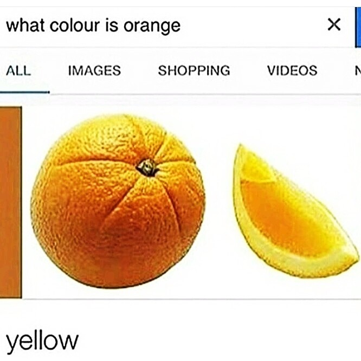Open the orange wedge slice image
This screenshot has width=361, height=361.
pos(294,212)
